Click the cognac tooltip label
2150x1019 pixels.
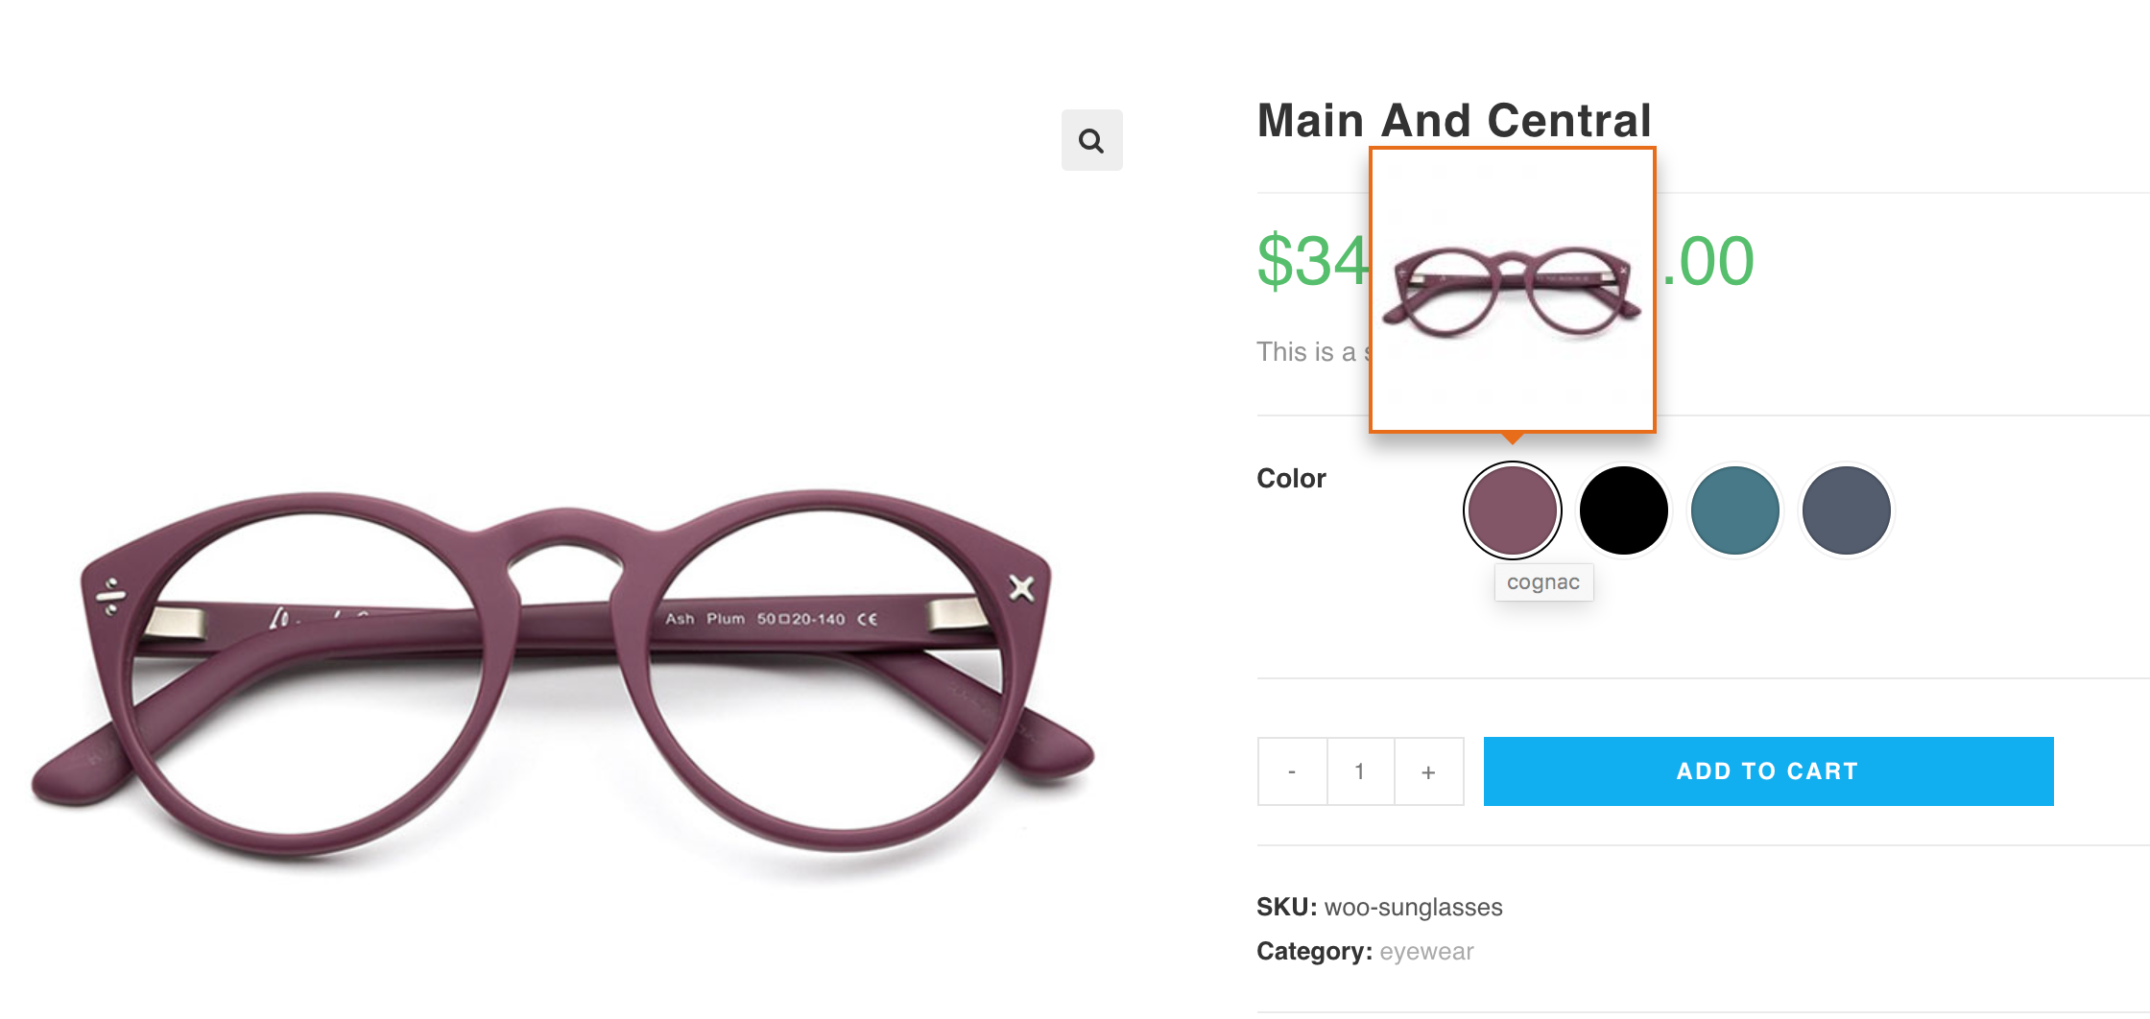[1543, 581]
